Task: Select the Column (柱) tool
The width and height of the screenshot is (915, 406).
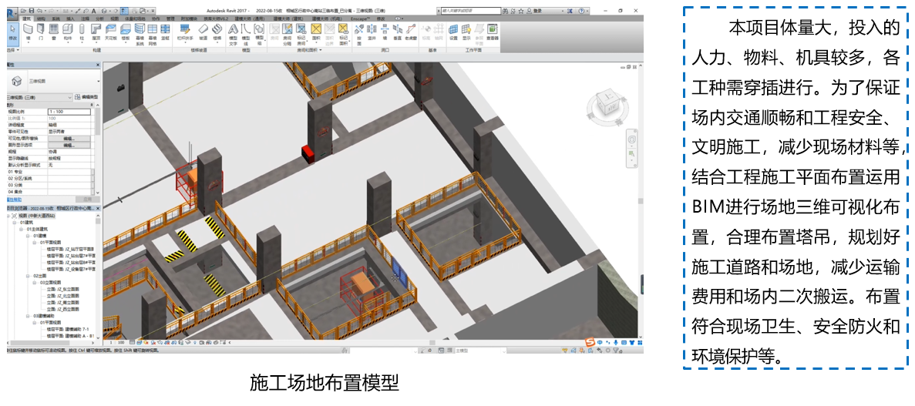Action: click(82, 32)
